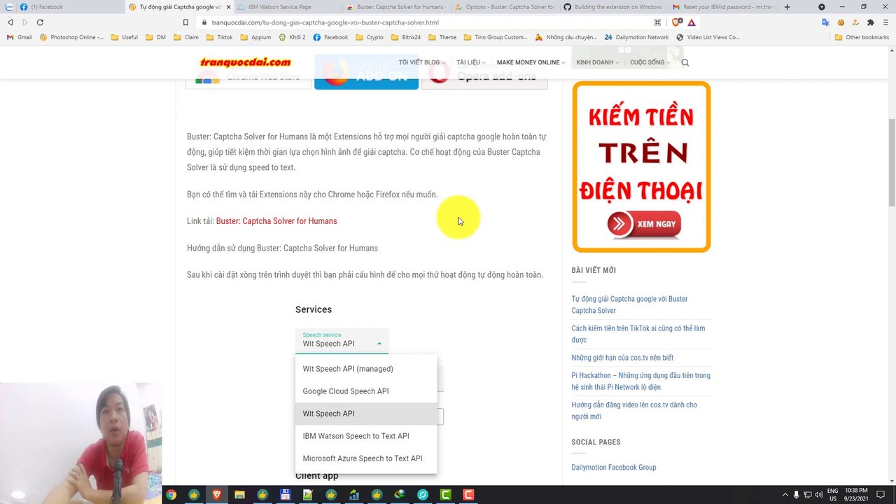Click the browser back arrow

point(10,22)
